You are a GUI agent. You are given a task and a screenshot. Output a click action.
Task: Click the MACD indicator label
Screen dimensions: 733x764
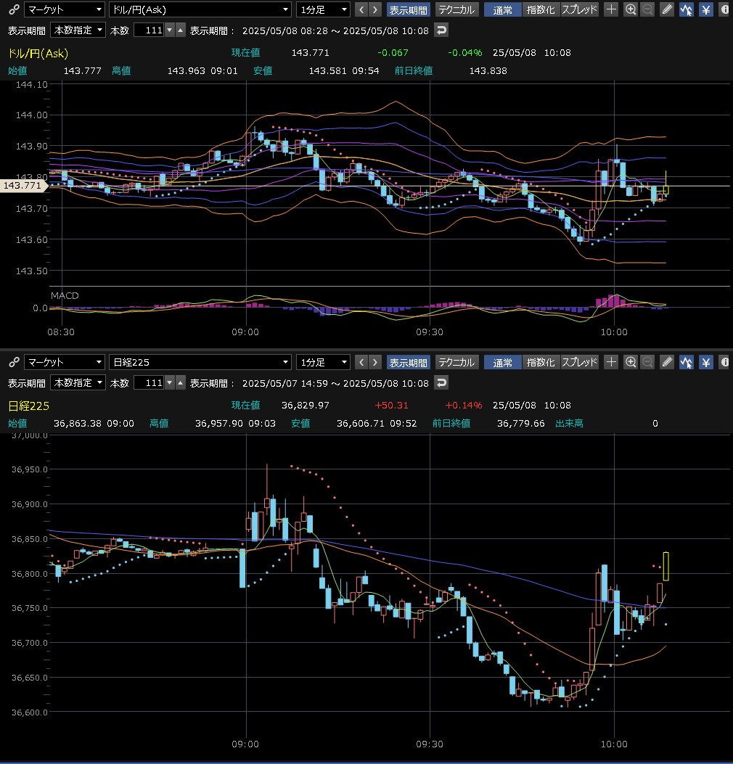pyautogui.click(x=65, y=295)
